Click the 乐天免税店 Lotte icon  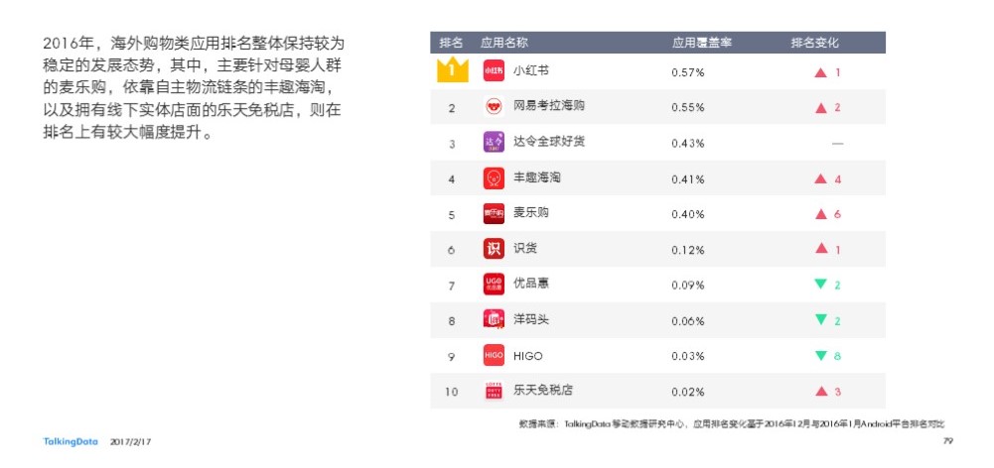click(x=494, y=391)
